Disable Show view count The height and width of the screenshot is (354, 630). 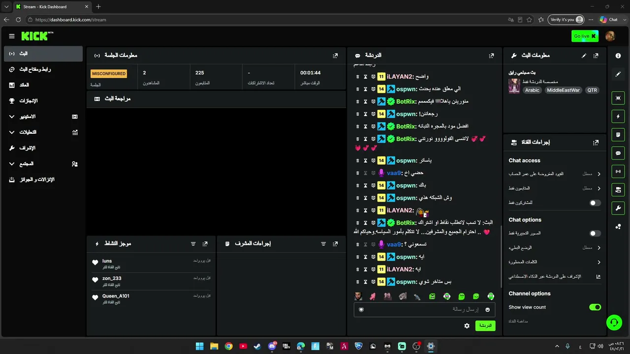[x=595, y=307]
